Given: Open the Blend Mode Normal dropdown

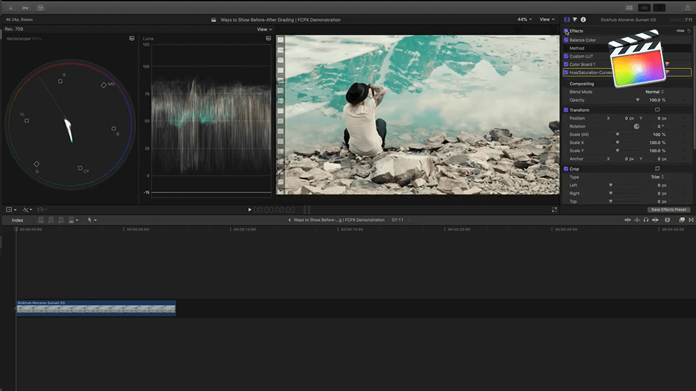Looking at the screenshot, I should [x=655, y=92].
